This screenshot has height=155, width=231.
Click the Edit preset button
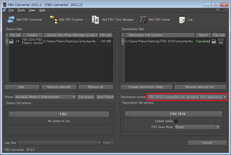point(86,97)
